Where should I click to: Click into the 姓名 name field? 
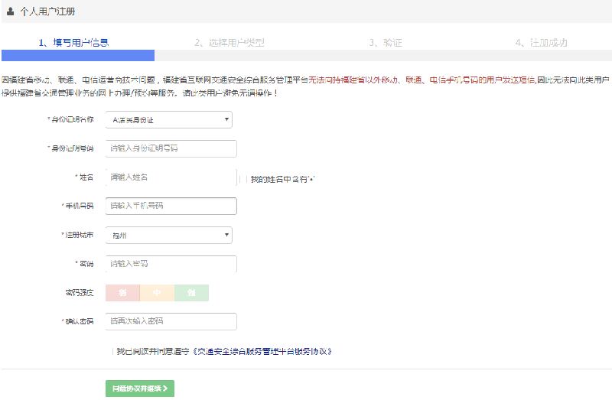point(171,177)
